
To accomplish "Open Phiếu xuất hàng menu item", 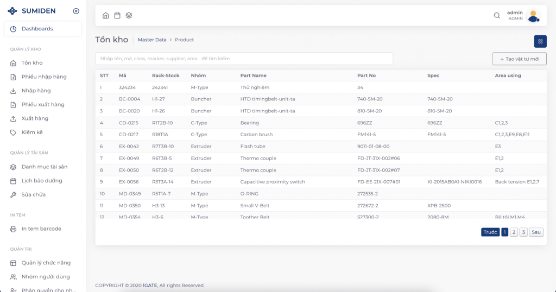I will pos(43,105).
